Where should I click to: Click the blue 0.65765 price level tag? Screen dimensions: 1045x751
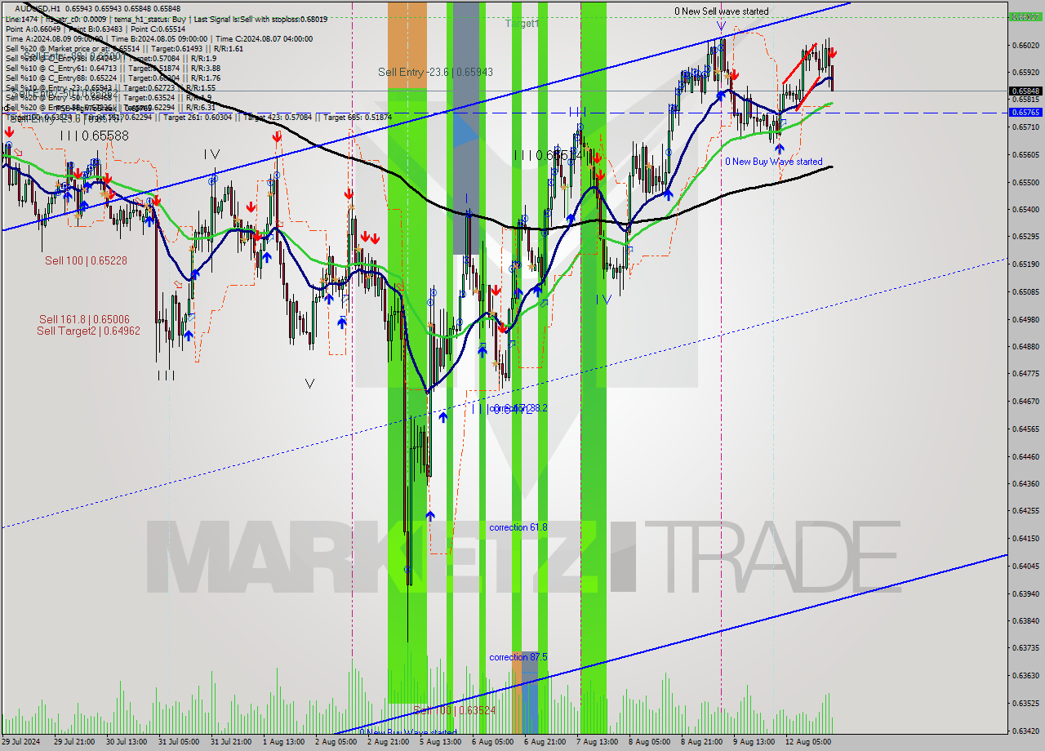click(x=1025, y=113)
